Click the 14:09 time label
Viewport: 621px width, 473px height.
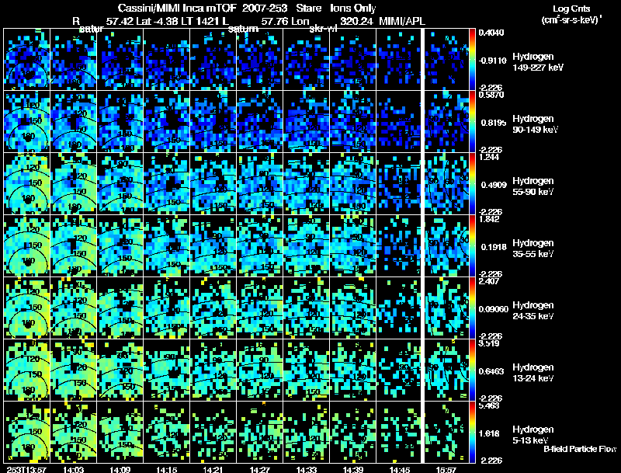120,469
